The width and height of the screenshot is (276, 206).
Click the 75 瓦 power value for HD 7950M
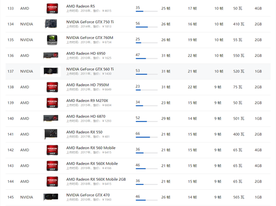click(x=238, y=87)
